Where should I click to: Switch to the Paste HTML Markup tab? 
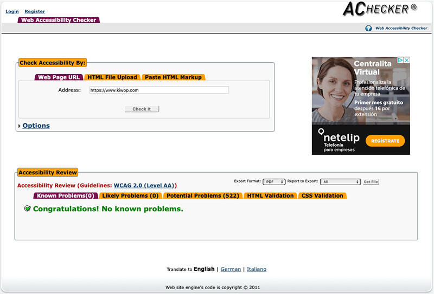pyautogui.click(x=173, y=77)
